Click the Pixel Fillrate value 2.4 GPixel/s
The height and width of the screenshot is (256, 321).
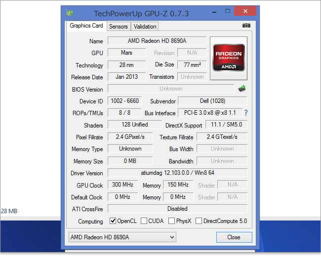[130, 137]
